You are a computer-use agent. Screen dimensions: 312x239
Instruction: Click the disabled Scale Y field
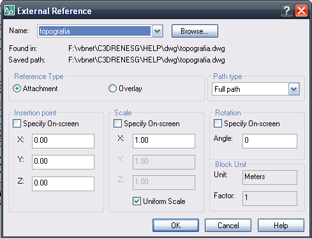tap(164, 162)
